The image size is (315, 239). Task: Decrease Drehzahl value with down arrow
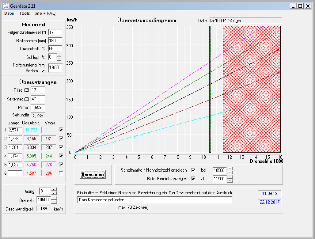(54, 202)
